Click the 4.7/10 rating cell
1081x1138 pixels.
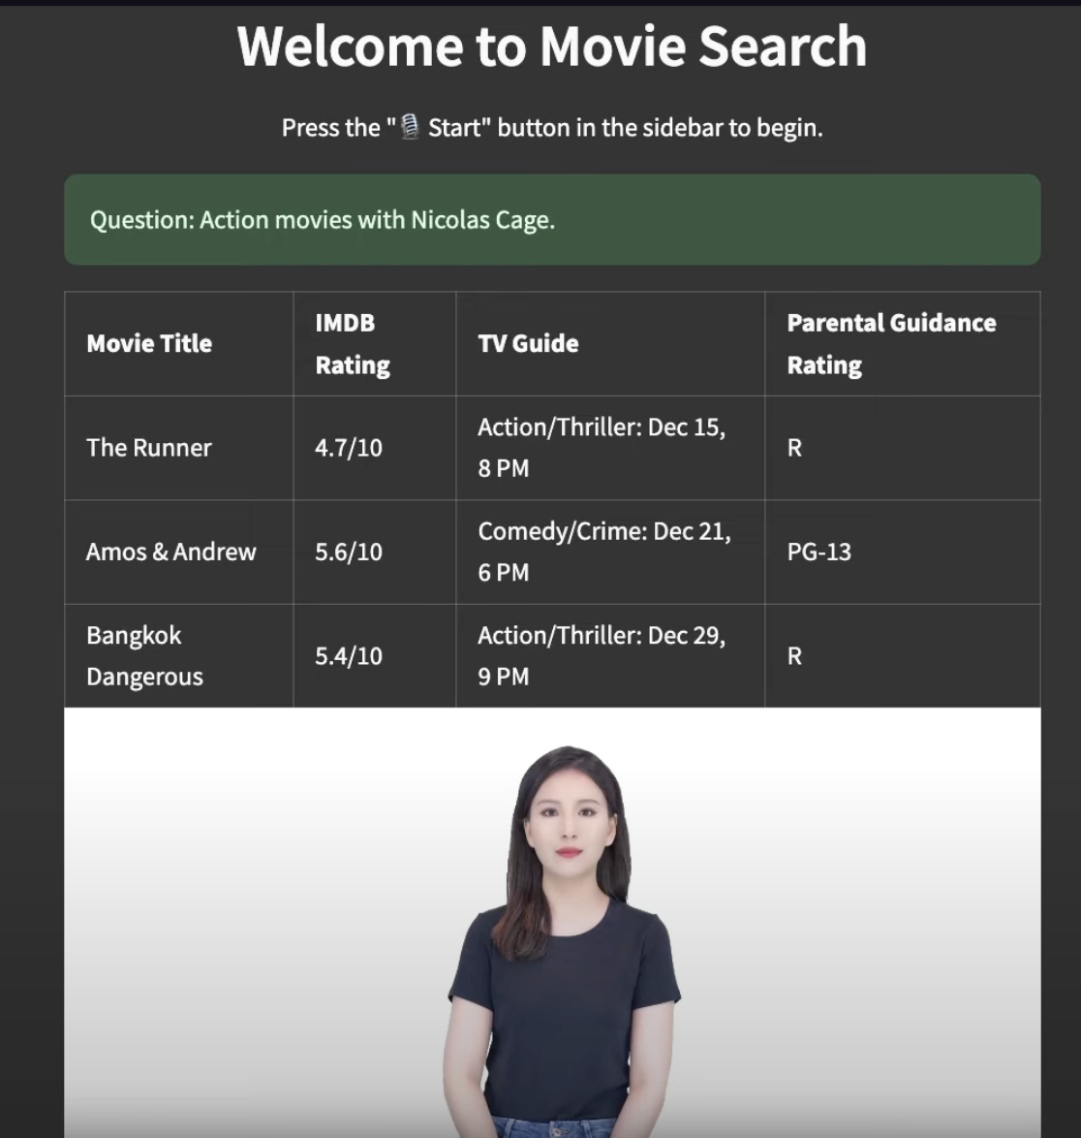click(375, 448)
